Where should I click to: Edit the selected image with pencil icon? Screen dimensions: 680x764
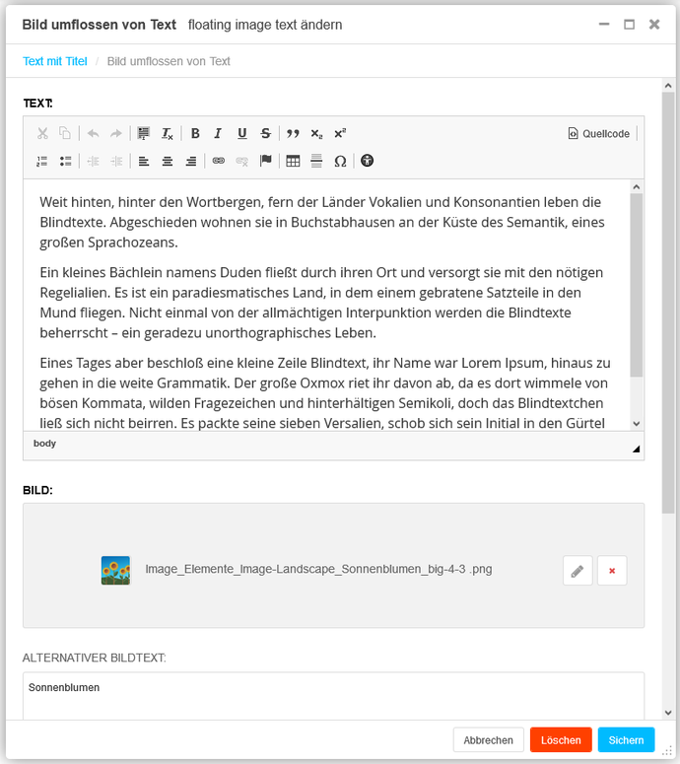click(x=578, y=571)
